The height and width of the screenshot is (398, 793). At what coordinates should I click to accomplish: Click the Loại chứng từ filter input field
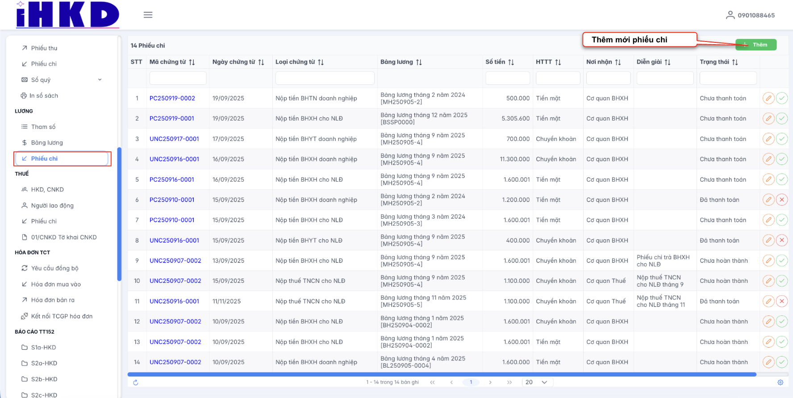pyautogui.click(x=325, y=78)
